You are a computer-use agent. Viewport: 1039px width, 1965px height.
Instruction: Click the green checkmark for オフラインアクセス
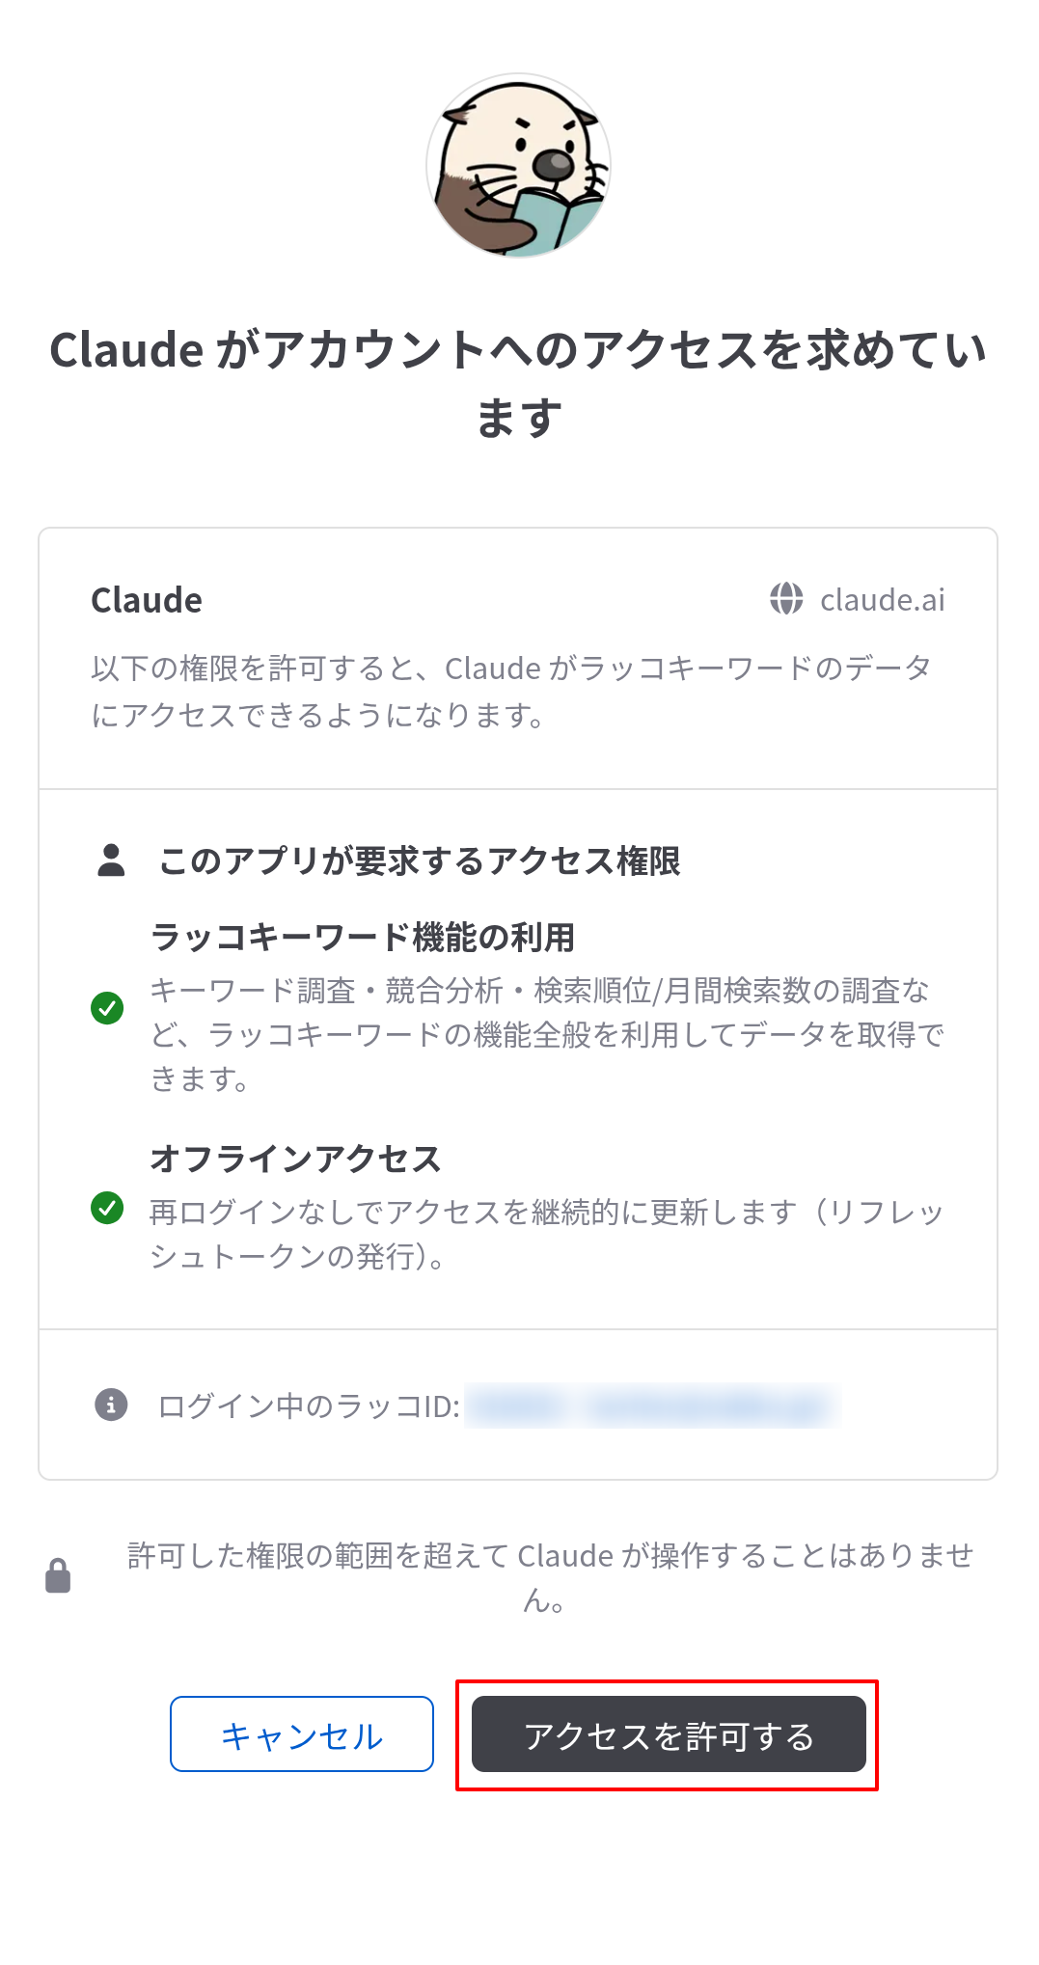point(107,1207)
